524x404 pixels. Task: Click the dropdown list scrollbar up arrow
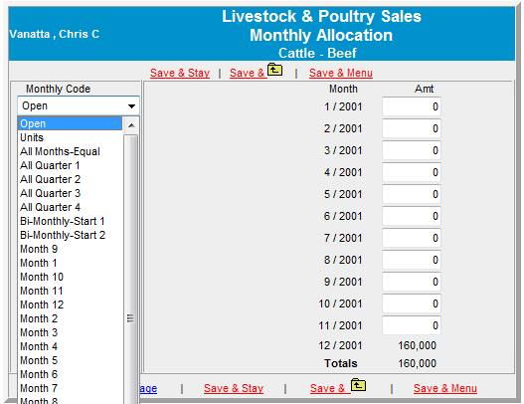tap(131, 125)
